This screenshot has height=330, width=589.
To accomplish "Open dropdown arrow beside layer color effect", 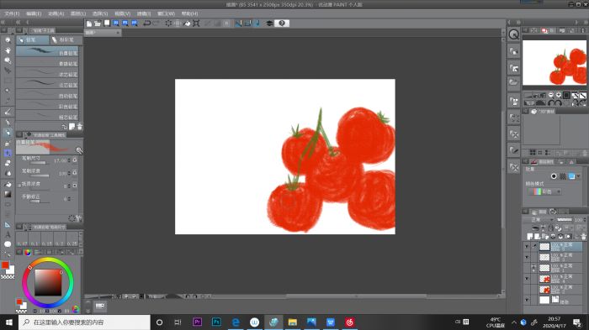I will pyautogui.click(x=579, y=176).
